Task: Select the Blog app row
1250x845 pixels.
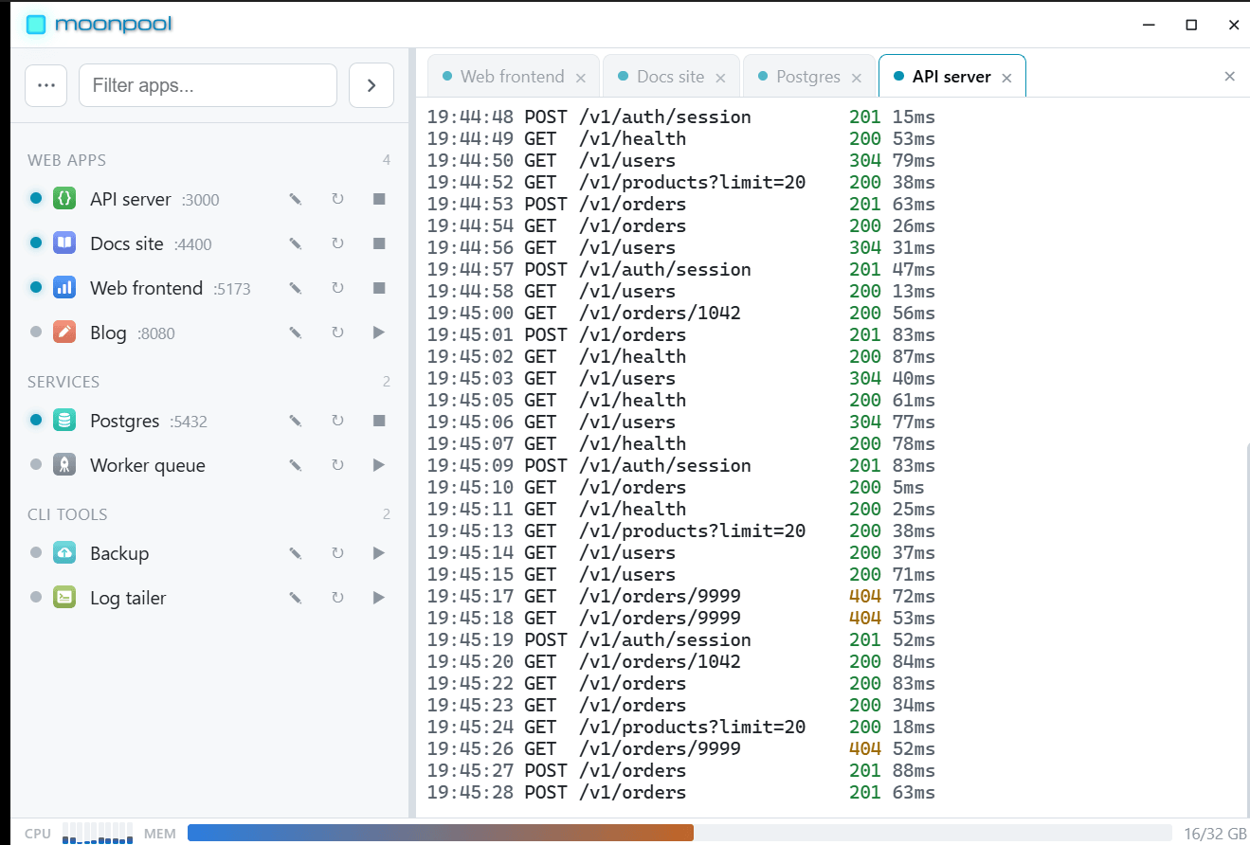Action: (208, 333)
